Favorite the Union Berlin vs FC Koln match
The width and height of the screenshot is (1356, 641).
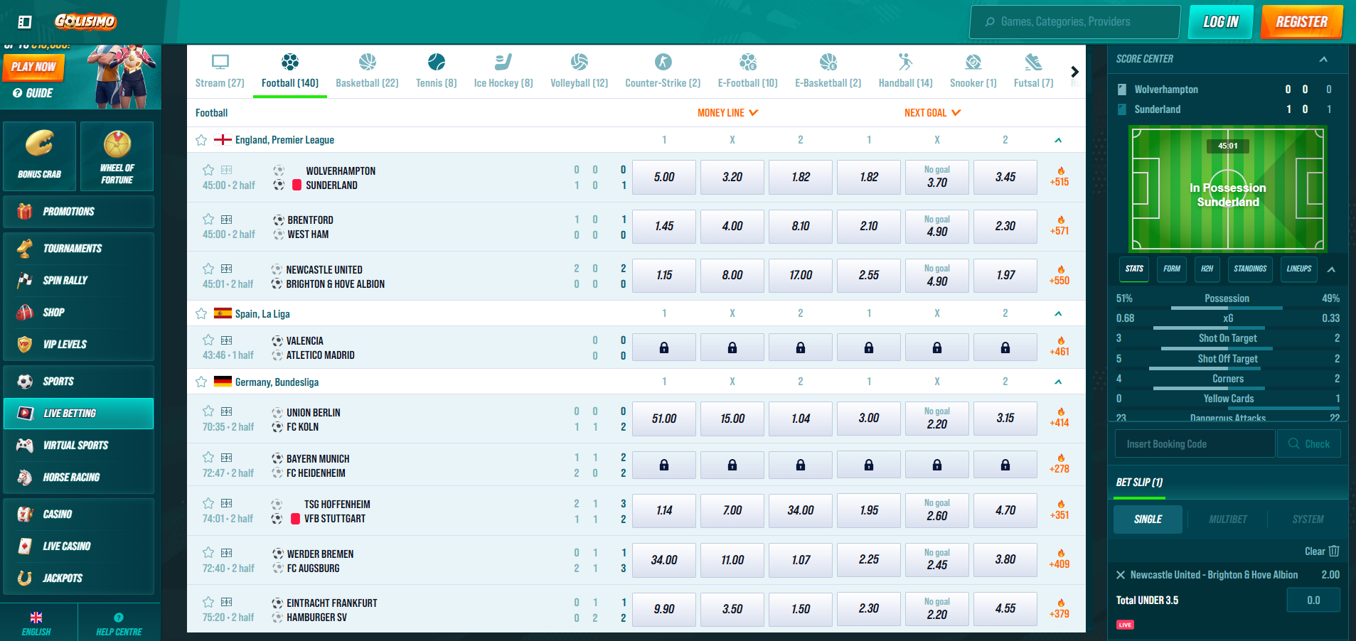[208, 411]
